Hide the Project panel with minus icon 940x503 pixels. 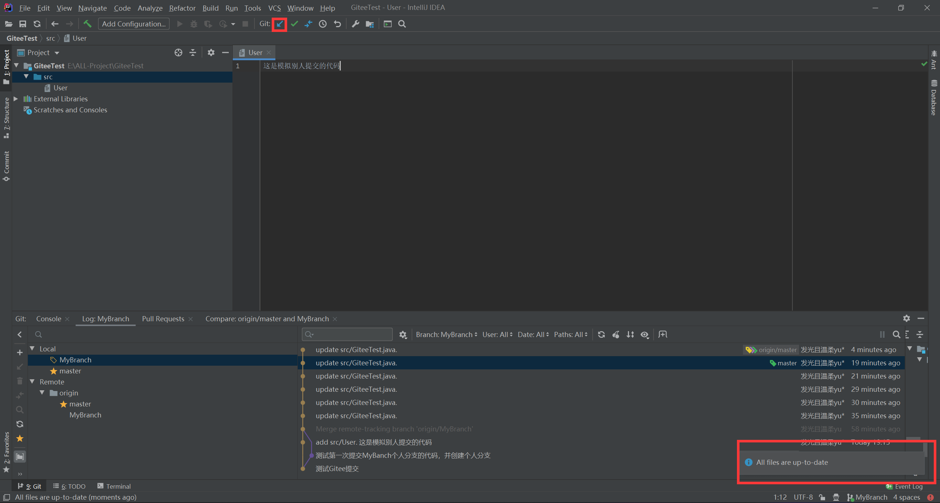225,53
